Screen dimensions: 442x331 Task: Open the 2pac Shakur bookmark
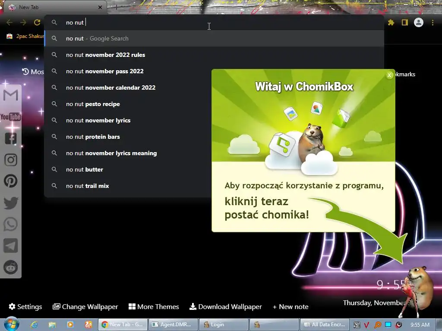click(25, 36)
